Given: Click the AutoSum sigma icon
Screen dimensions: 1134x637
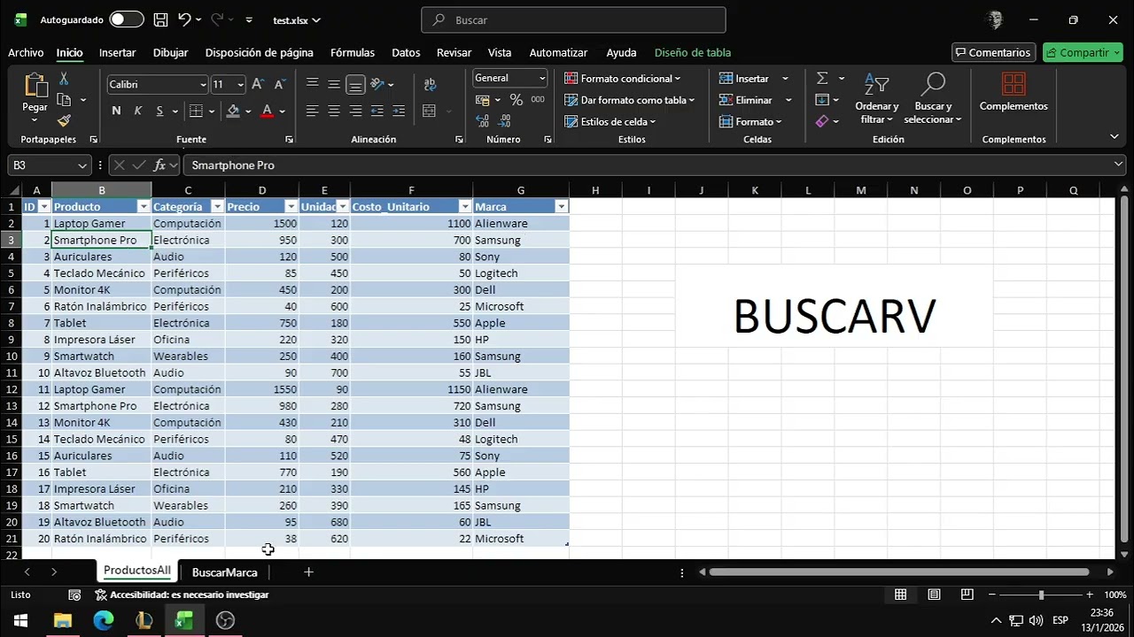Looking at the screenshot, I should pos(822,79).
